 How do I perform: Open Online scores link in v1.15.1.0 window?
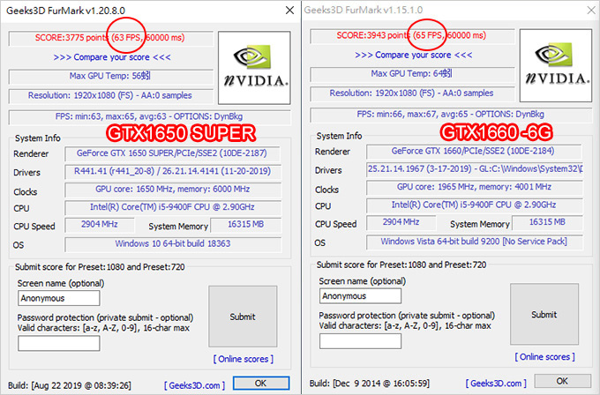[545, 357]
